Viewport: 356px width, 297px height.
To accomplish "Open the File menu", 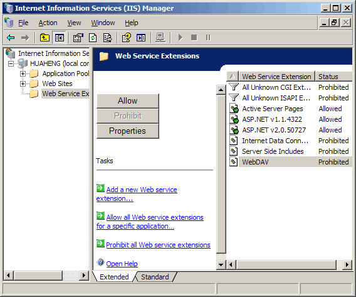I will click(23, 23).
